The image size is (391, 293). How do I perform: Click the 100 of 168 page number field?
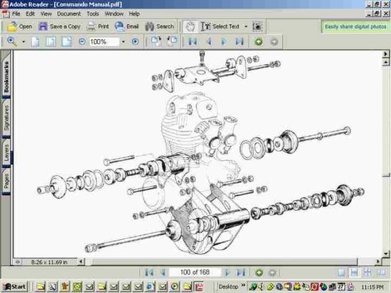click(195, 273)
